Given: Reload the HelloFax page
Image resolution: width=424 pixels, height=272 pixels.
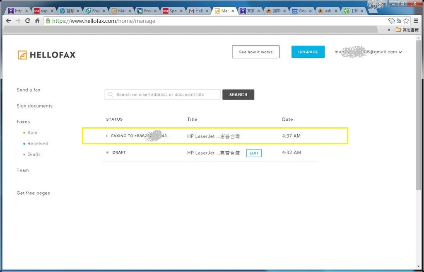Looking at the screenshot, I should (28, 21).
